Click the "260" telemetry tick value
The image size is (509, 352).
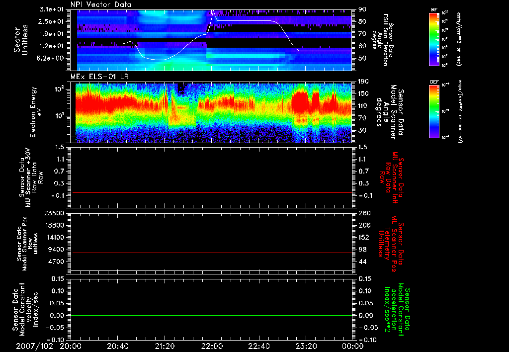[363, 213]
